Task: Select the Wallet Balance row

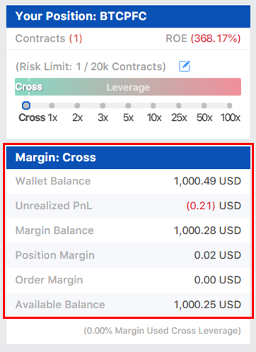Action: [x=128, y=181]
